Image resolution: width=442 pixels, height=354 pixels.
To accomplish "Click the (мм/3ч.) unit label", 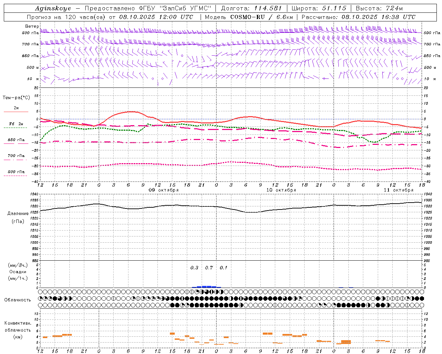I will click(x=18, y=265).
